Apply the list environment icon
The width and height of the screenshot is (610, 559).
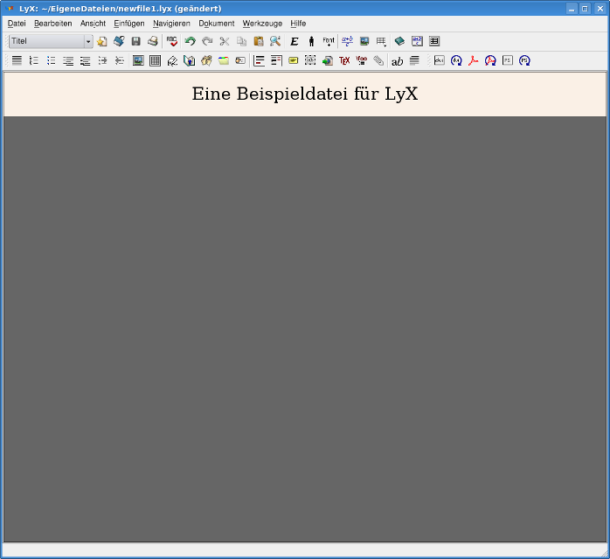68,60
